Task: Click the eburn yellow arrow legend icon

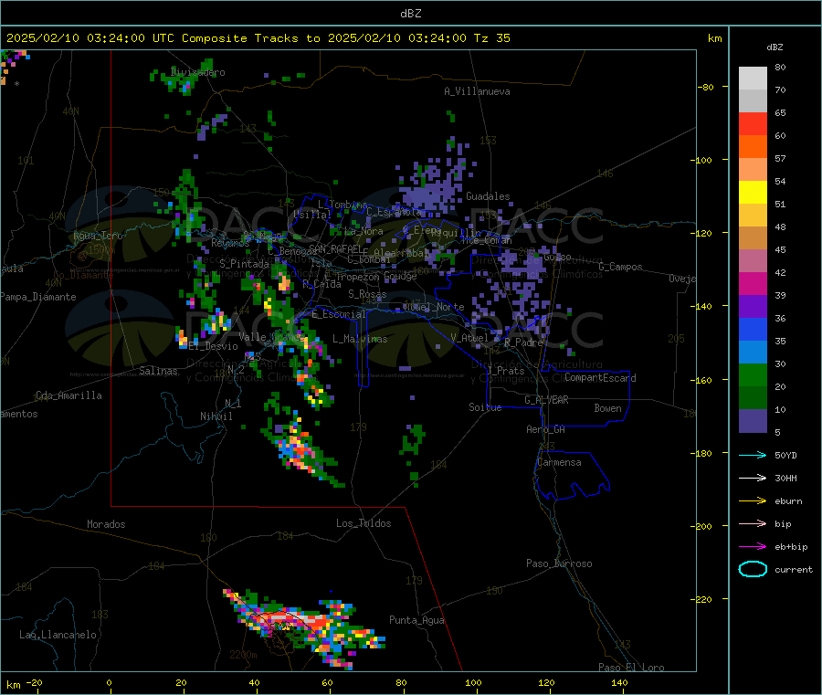Action: tap(753, 501)
